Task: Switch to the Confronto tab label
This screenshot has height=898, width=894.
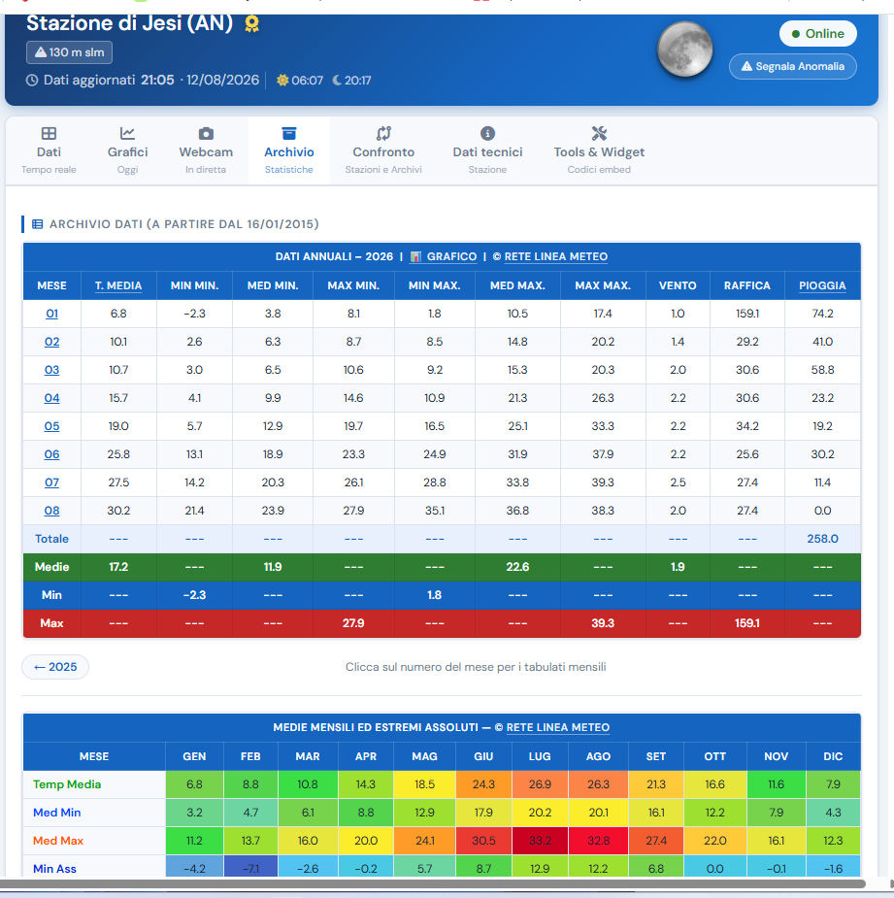Action: (383, 152)
